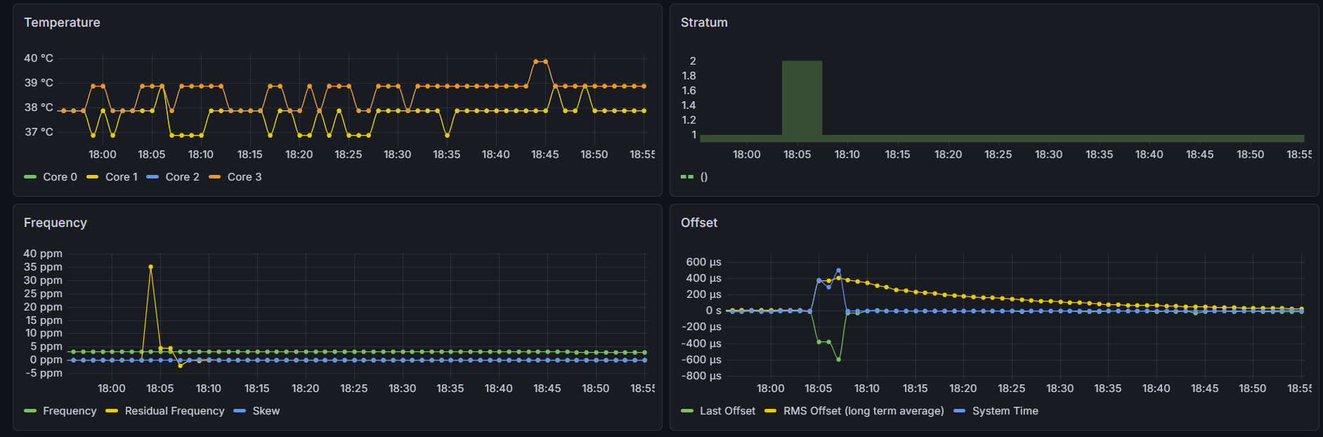The image size is (1323, 437).
Task: Click the 35 ppm residual frequency spike point
Action: click(150, 267)
